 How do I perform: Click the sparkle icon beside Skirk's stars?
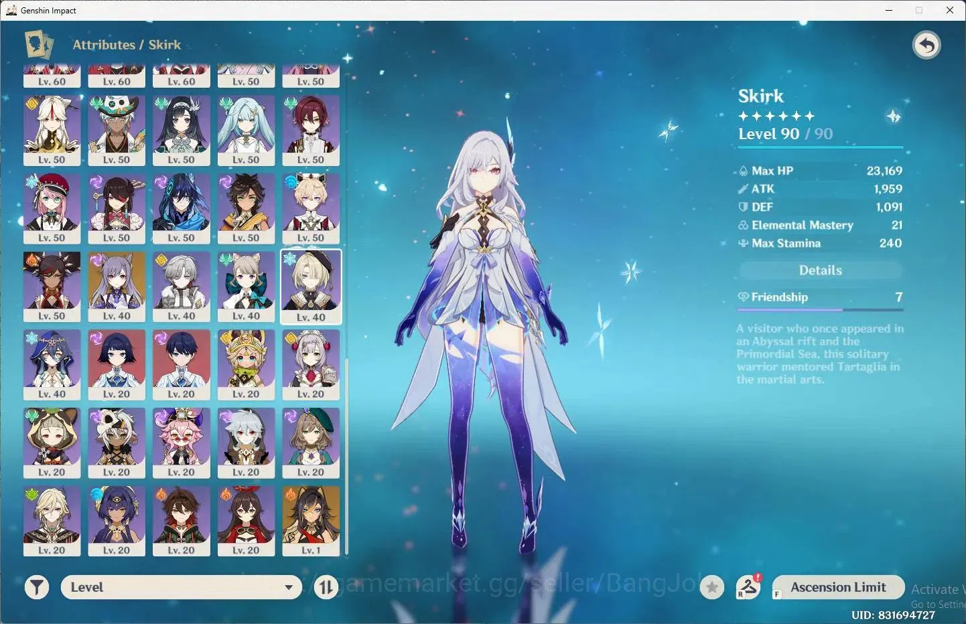coord(894,116)
